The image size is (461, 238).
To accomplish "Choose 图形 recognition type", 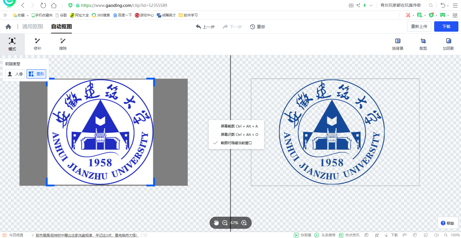I will click(x=36, y=74).
